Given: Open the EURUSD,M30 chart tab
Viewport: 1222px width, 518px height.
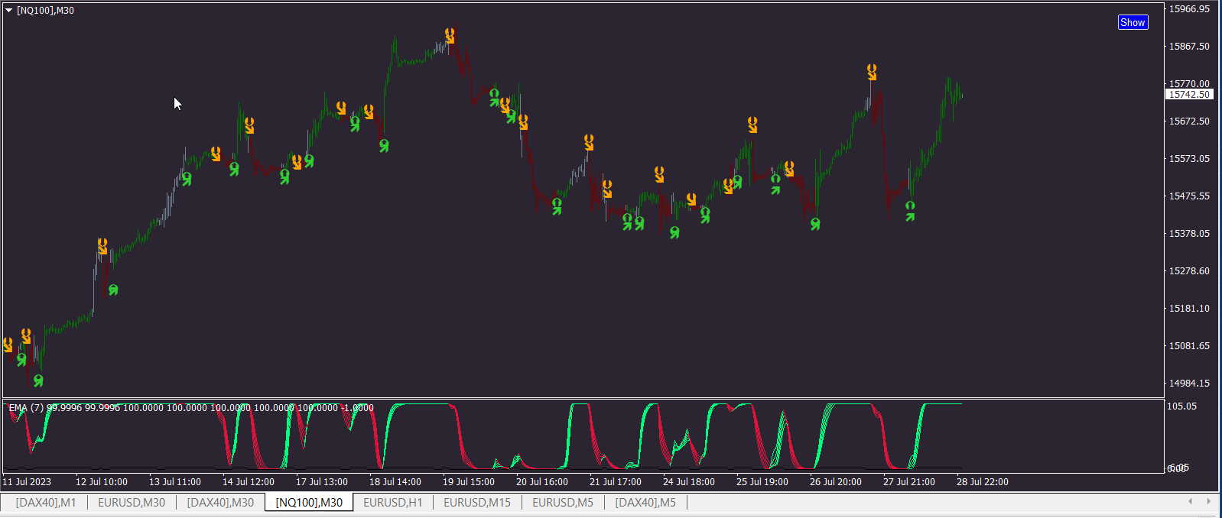Looking at the screenshot, I should [132, 503].
